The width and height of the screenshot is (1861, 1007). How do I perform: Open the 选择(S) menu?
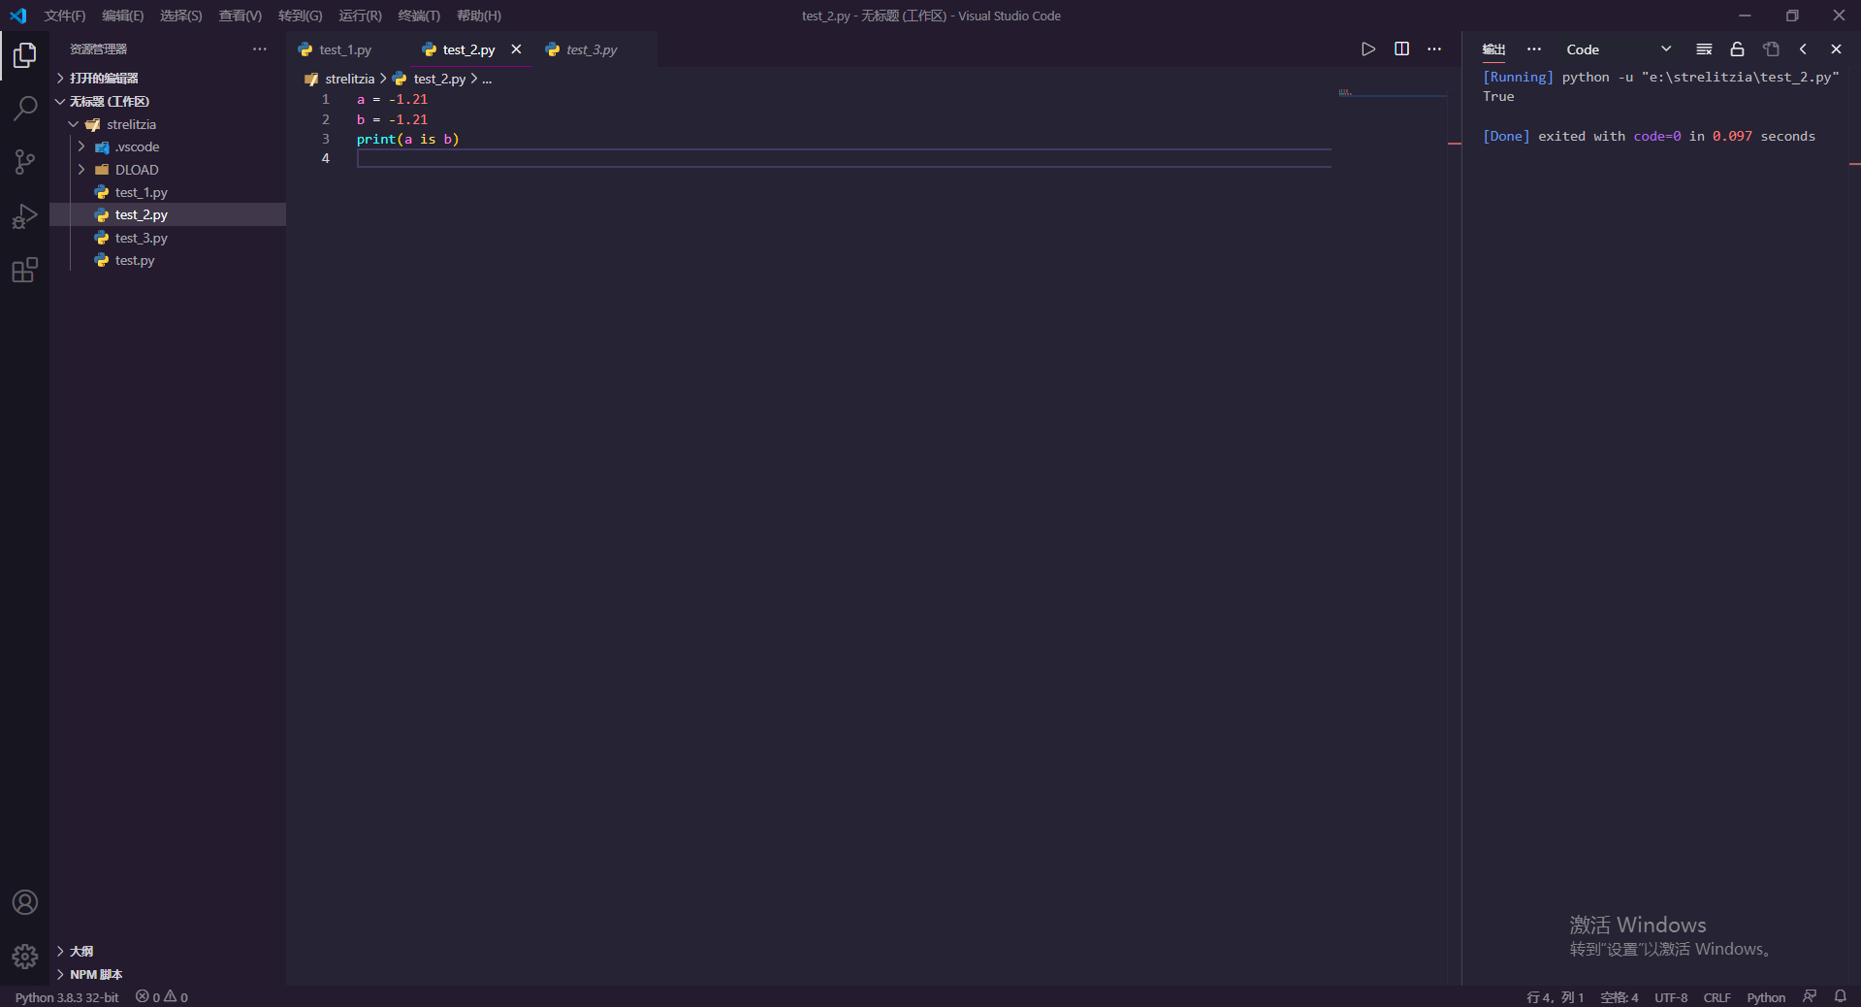tap(181, 16)
